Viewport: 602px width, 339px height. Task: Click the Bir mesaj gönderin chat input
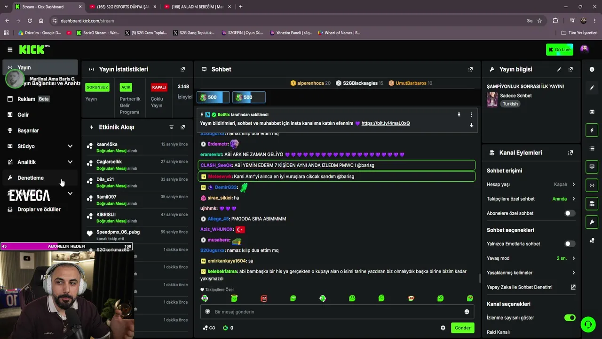point(337,312)
